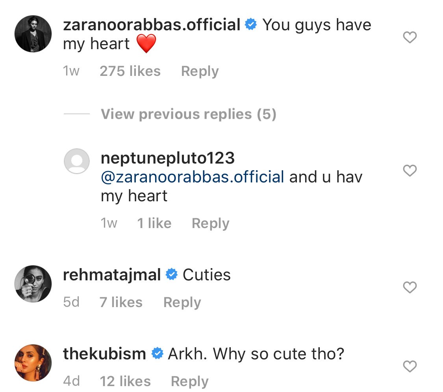Open thekubism's profile picture
Image resolution: width=443 pixels, height=392 pixels.
tap(33, 363)
